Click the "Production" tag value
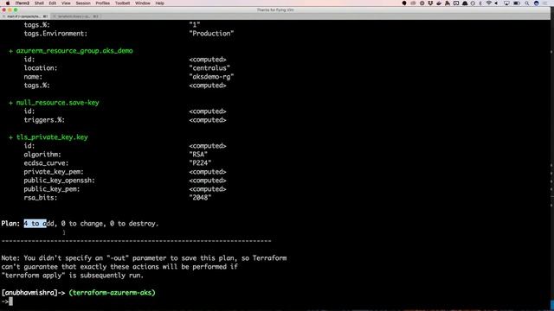 coord(211,34)
